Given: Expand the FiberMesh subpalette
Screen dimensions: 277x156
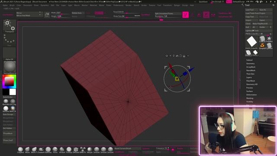Looking at the screenshot, I should point(251,81).
